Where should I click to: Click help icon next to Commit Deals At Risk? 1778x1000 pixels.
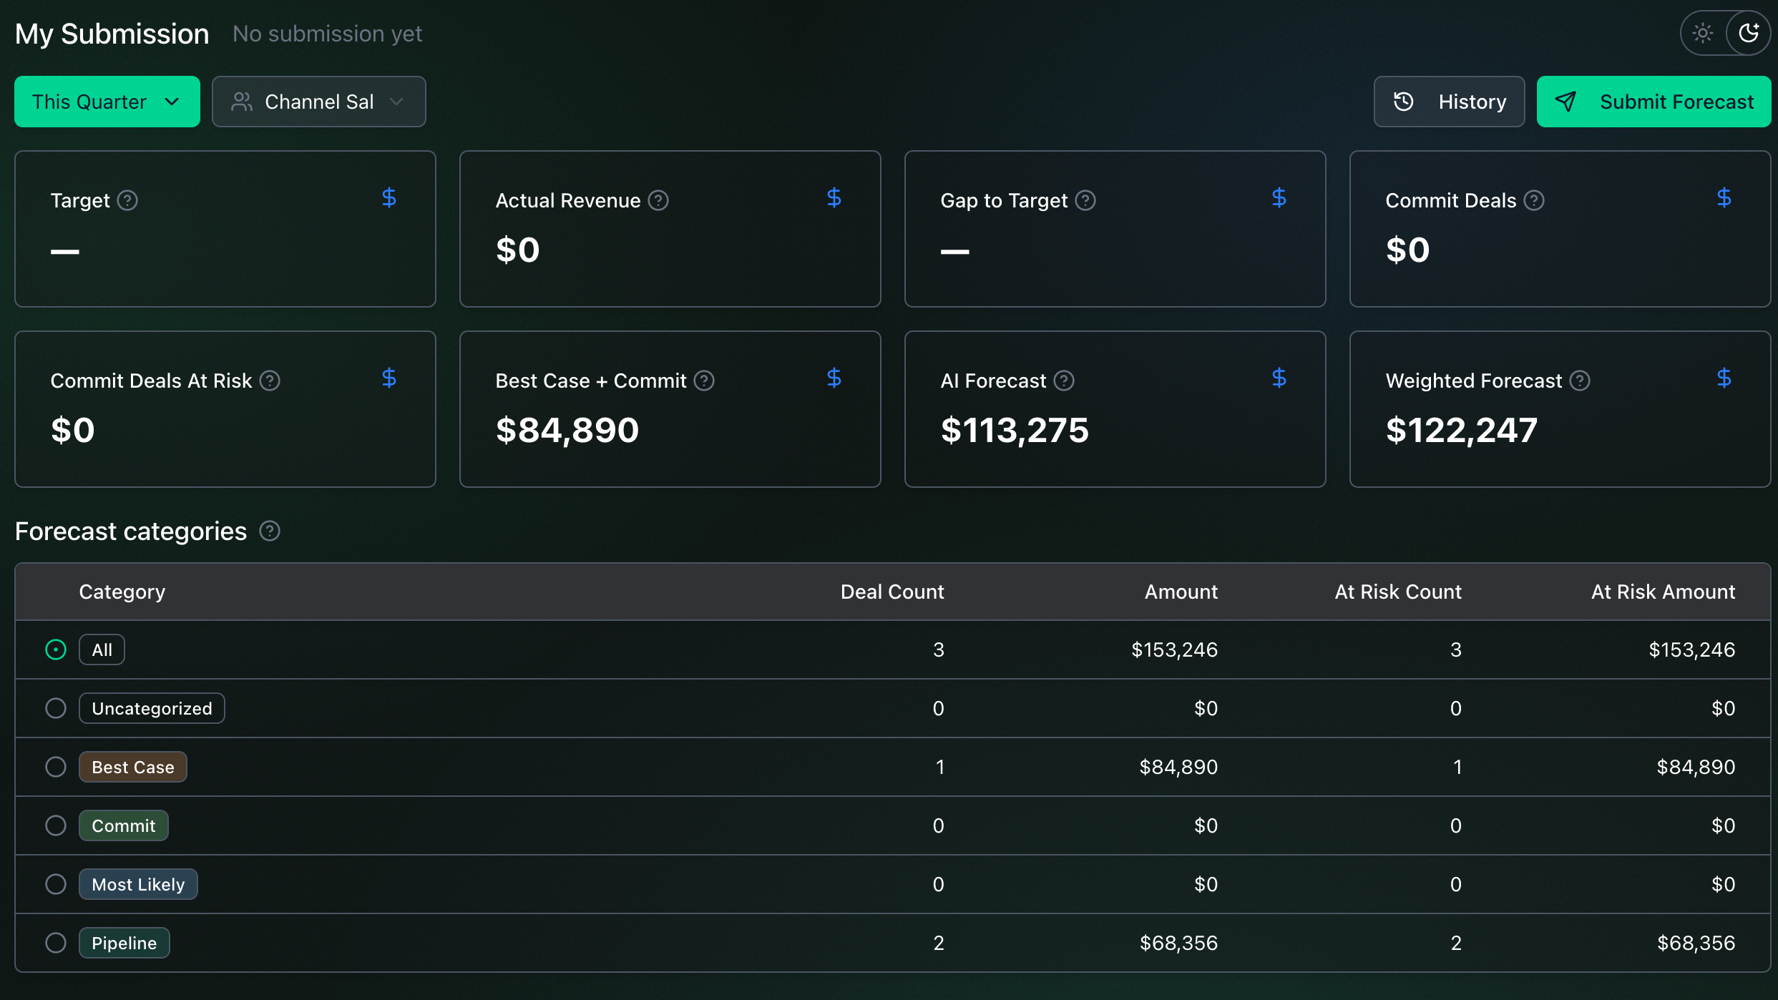tap(270, 381)
